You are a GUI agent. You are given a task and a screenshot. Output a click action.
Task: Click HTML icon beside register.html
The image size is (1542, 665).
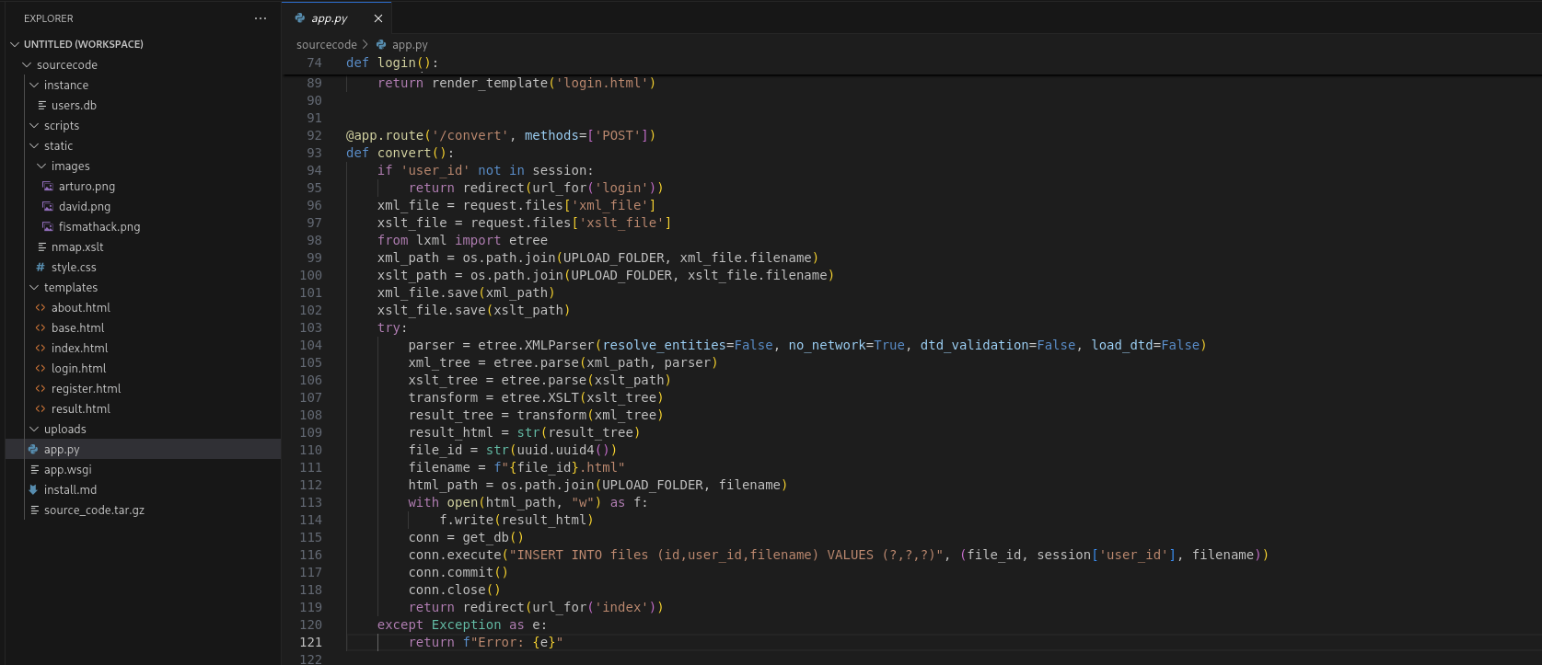(41, 389)
